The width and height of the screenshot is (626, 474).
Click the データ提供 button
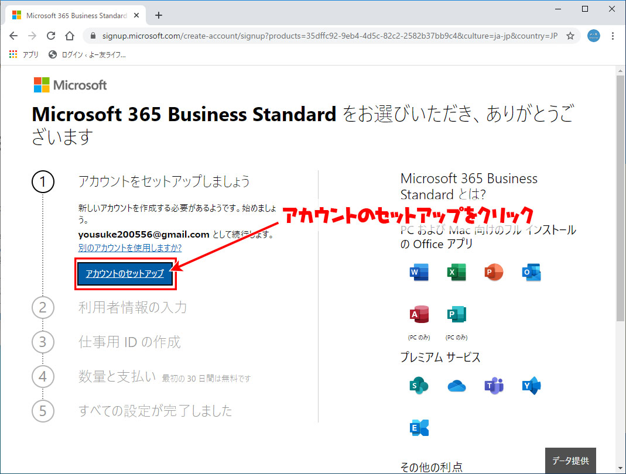570,461
